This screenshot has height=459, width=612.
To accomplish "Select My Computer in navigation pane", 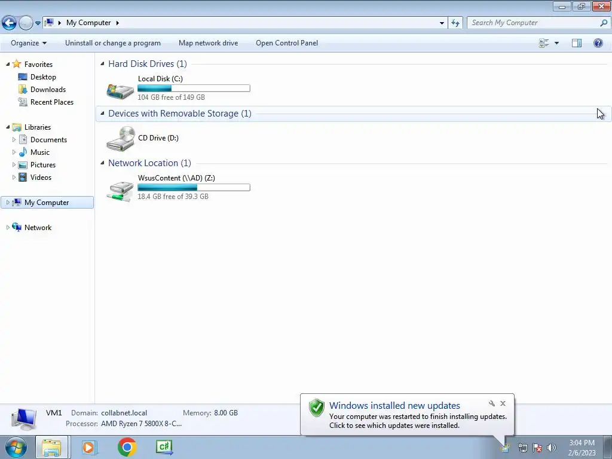I will click(47, 203).
